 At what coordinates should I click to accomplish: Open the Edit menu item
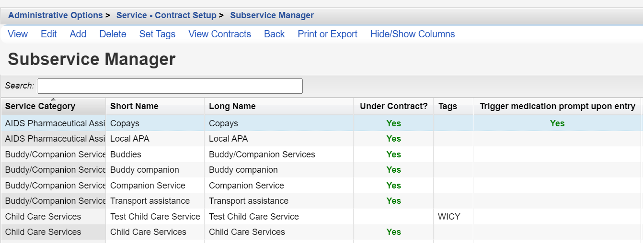tap(48, 34)
